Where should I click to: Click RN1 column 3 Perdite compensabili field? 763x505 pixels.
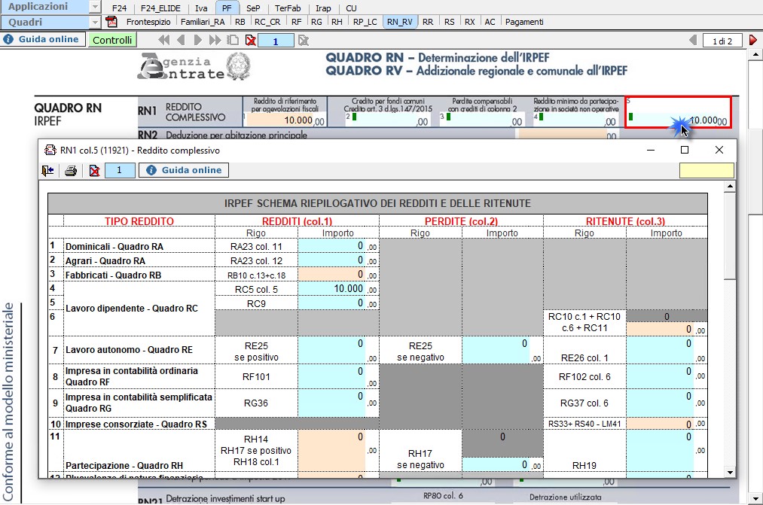click(x=481, y=120)
